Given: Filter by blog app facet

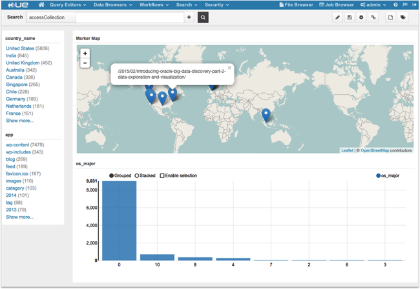Looking at the screenshot, I should pyautogui.click(x=10, y=159).
